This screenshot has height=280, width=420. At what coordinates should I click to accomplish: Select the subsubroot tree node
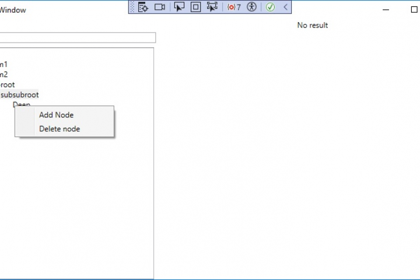coord(20,95)
